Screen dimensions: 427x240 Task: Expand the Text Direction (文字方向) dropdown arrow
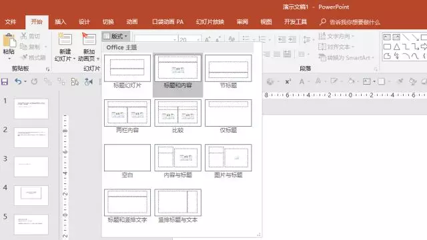tap(353, 36)
